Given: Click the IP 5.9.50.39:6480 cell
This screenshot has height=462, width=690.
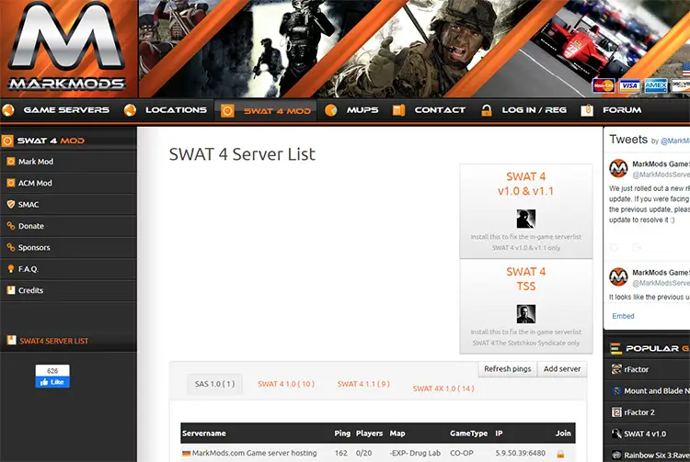Looking at the screenshot, I should click(520, 453).
